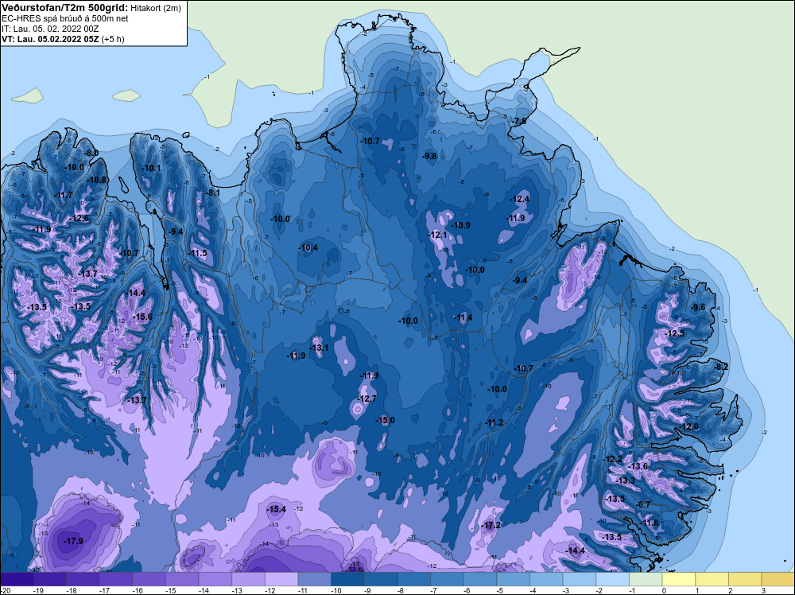Screen dimensions: 795x595
Task: Click the -15.0 temperature label
Action: tap(385, 420)
